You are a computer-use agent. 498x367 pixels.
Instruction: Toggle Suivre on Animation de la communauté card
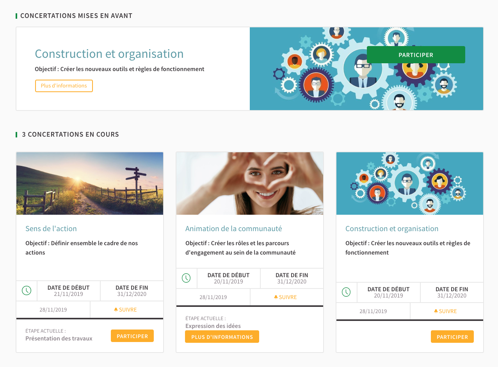point(285,297)
